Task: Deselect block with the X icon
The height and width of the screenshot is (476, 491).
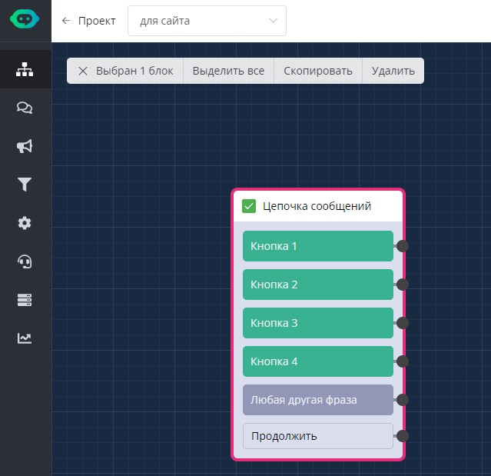Action: pos(83,71)
